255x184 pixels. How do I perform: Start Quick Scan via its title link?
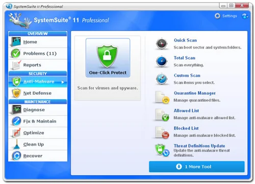(185, 40)
